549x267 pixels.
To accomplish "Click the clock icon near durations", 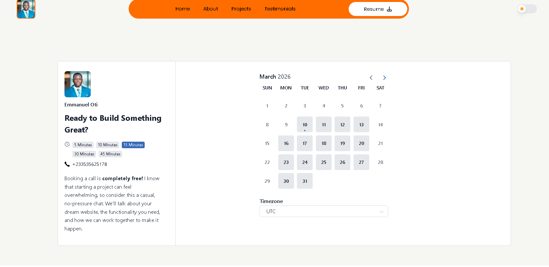I will 67,144.
